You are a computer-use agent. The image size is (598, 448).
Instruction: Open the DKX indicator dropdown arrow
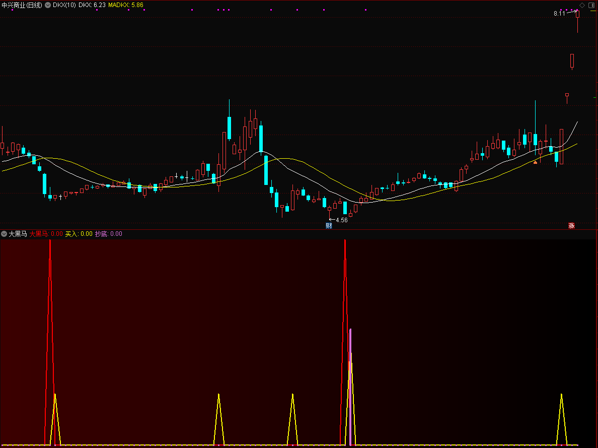point(48,5)
